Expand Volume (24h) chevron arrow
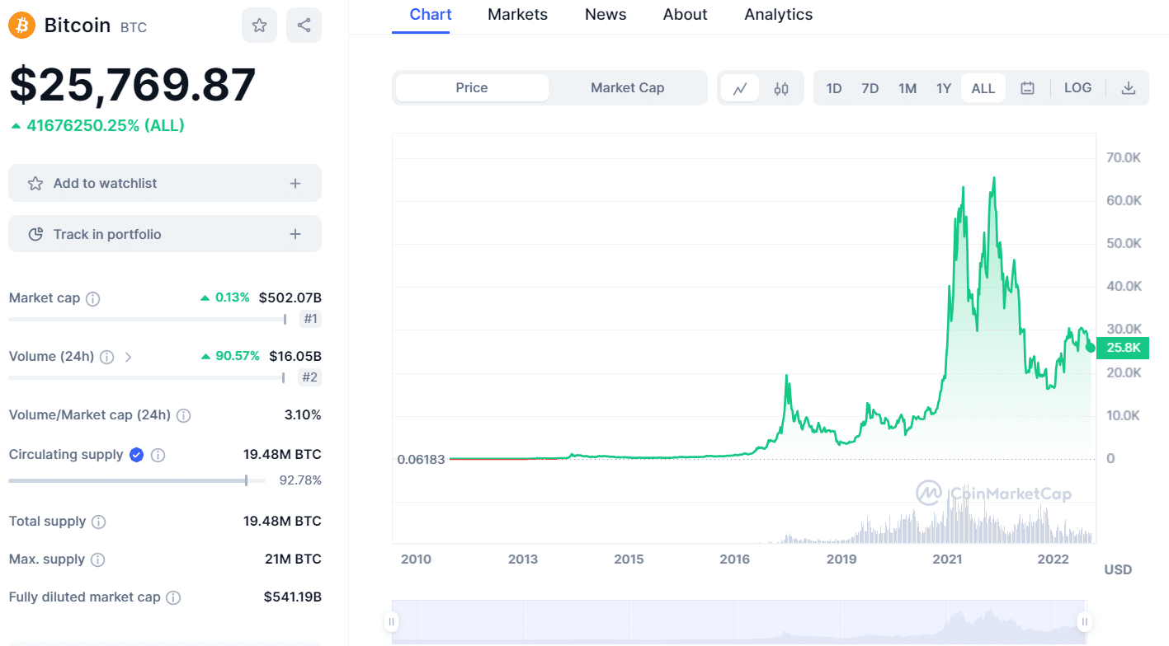Image resolution: width=1169 pixels, height=646 pixels. point(128,357)
